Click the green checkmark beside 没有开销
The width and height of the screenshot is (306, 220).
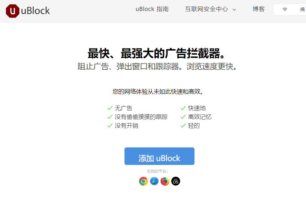coord(109,125)
